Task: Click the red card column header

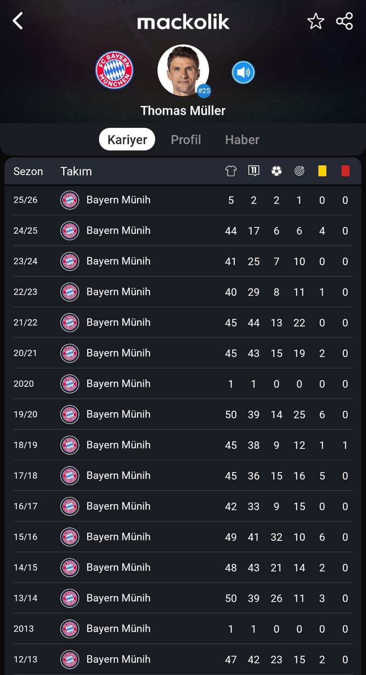Action: [x=345, y=171]
